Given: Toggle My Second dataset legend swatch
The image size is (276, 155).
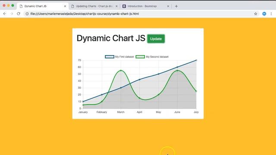Looking at the screenshot, I should [140, 56].
